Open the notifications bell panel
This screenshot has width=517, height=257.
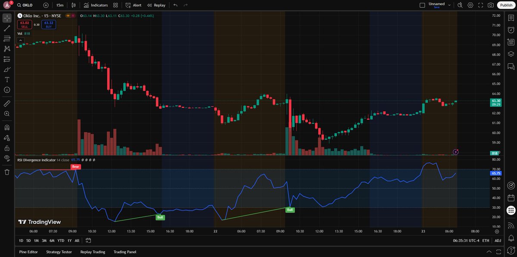pos(511,238)
